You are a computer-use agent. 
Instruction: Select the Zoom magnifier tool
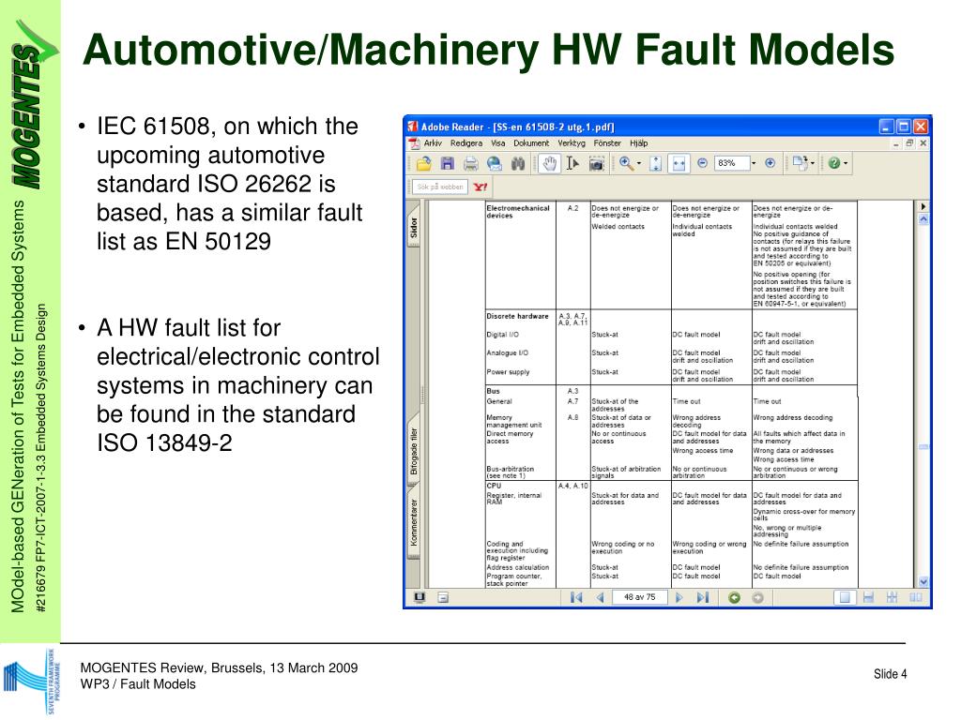point(626,163)
